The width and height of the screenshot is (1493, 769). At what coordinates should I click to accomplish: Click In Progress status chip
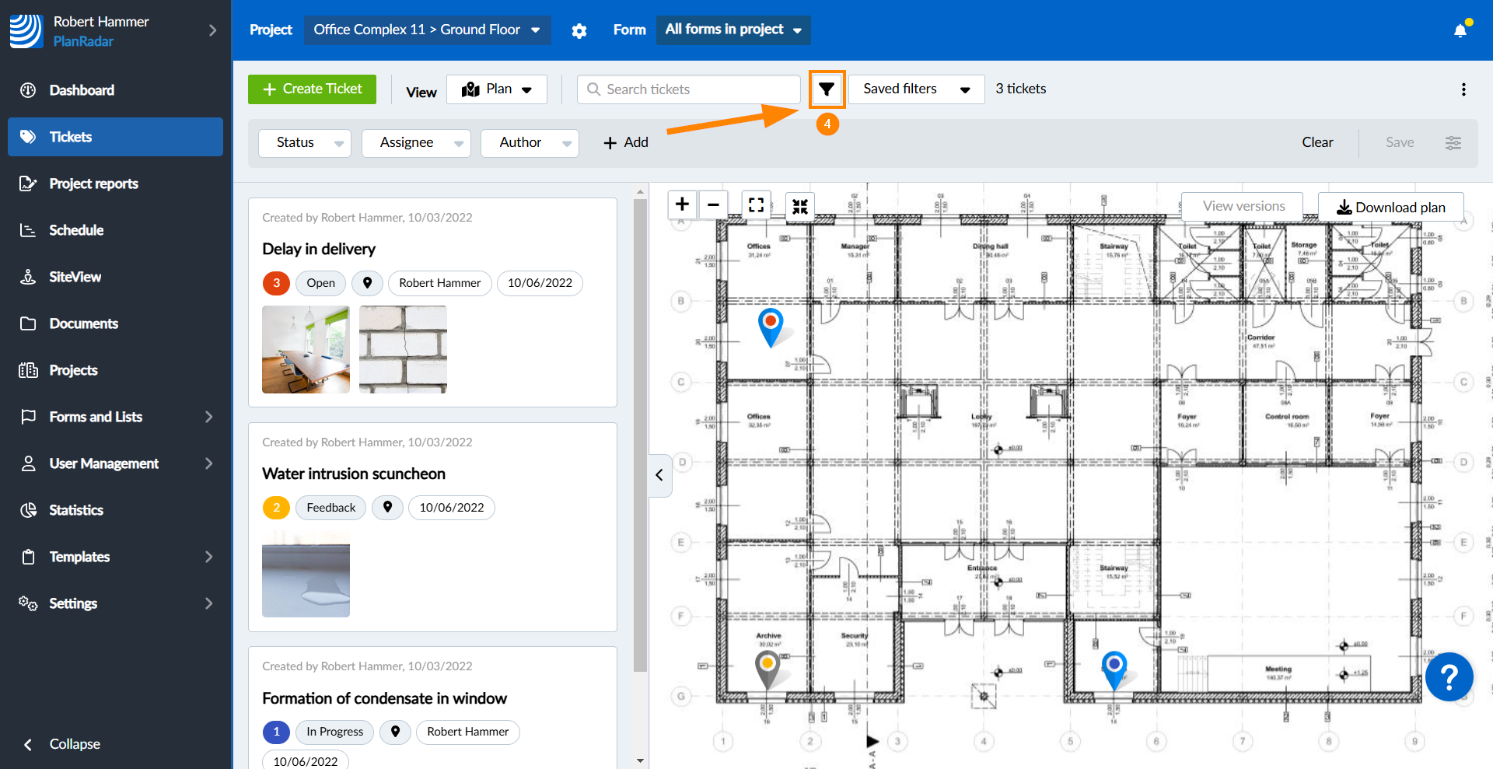pos(334,732)
